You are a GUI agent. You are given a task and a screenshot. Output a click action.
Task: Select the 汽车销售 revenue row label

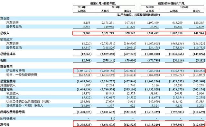pyautogui.click(x=13, y=23)
